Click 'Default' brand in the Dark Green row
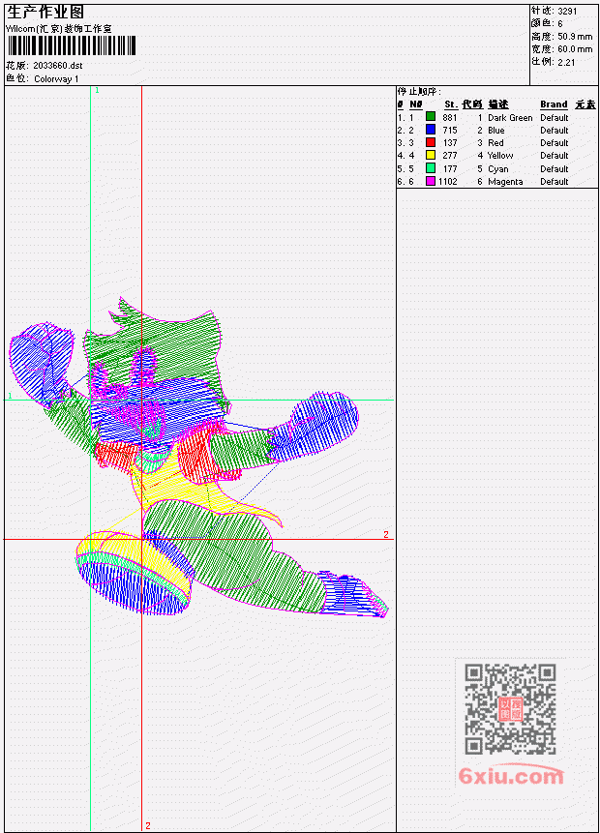The width and height of the screenshot is (600, 833). click(x=555, y=118)
